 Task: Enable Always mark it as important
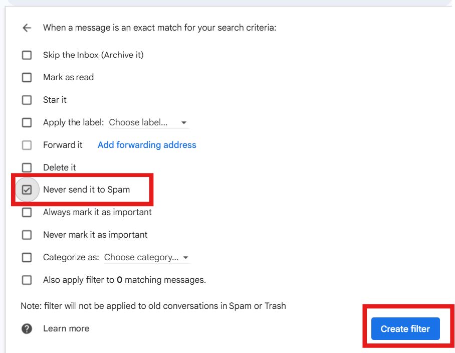click(x=27, y=212)
